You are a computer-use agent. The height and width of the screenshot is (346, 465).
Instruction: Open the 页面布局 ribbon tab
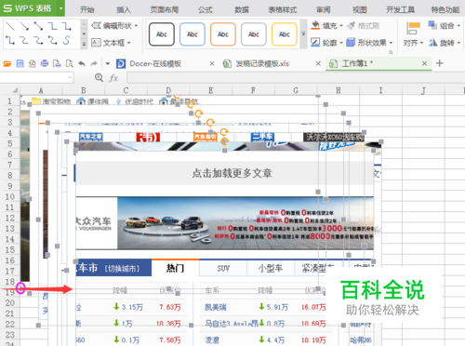165,9
